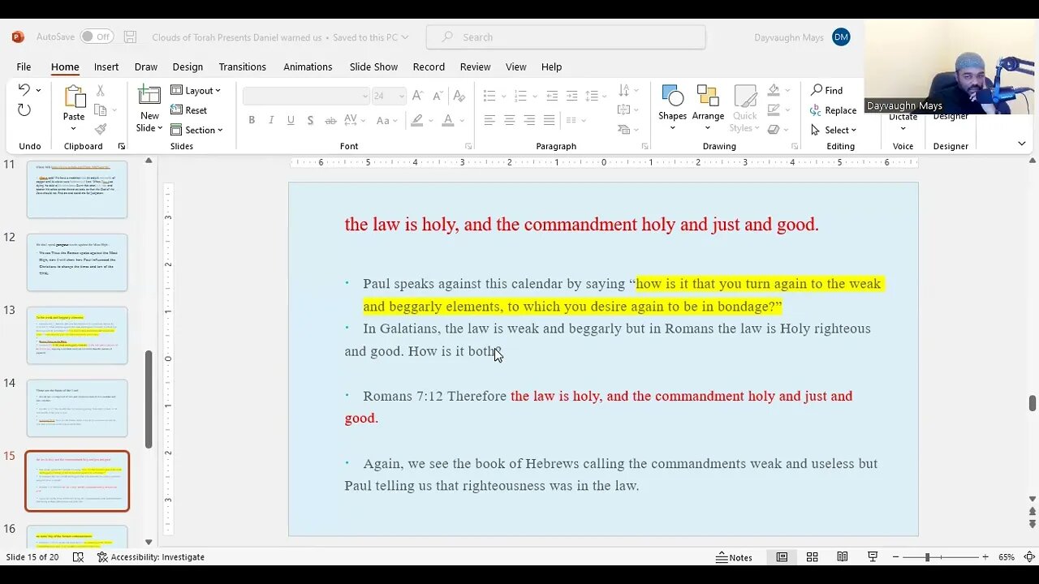Screen dimensions: 1039x584
Task: Start Slide Show from status bar
Action: click(873, 557)
